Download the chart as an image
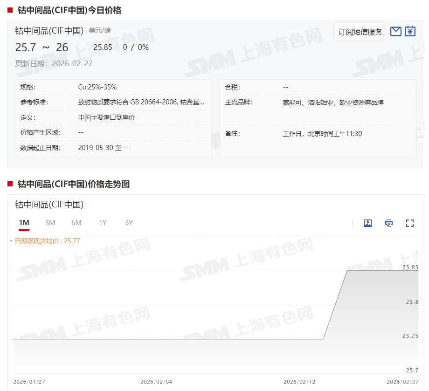 coord(368,223)
